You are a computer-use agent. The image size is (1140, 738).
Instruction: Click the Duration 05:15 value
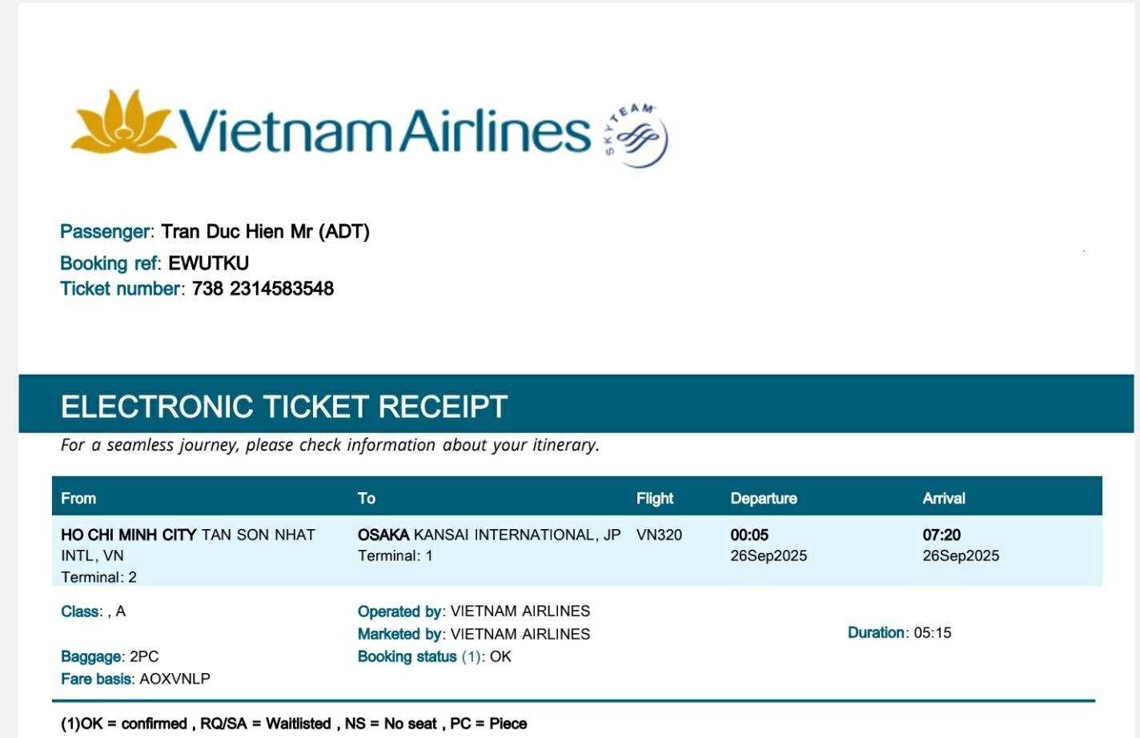tap(932, 633)
